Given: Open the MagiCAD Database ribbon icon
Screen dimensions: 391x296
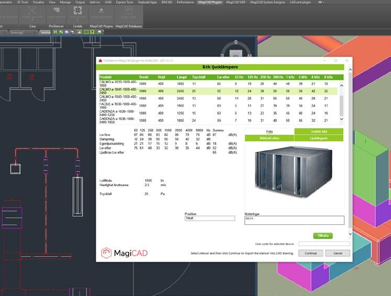Looking at the screenshot, I should click(128, 12).
